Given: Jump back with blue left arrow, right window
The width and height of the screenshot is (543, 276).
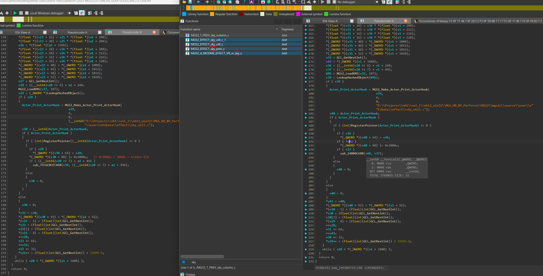Looking at the screenshot, I should coord(199,2).
